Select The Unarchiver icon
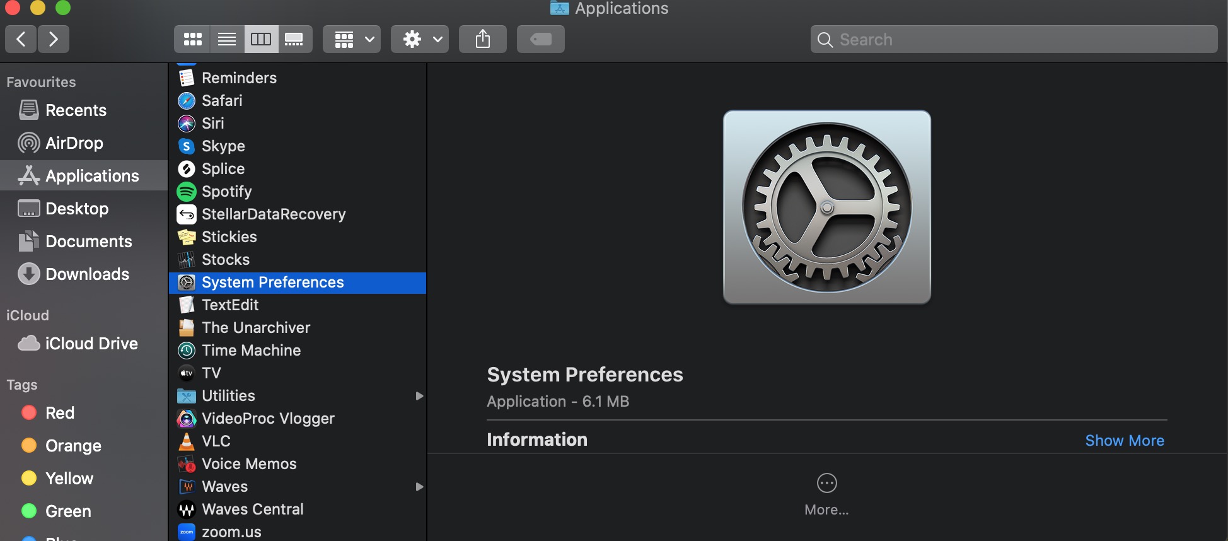 tap(187, 328)
